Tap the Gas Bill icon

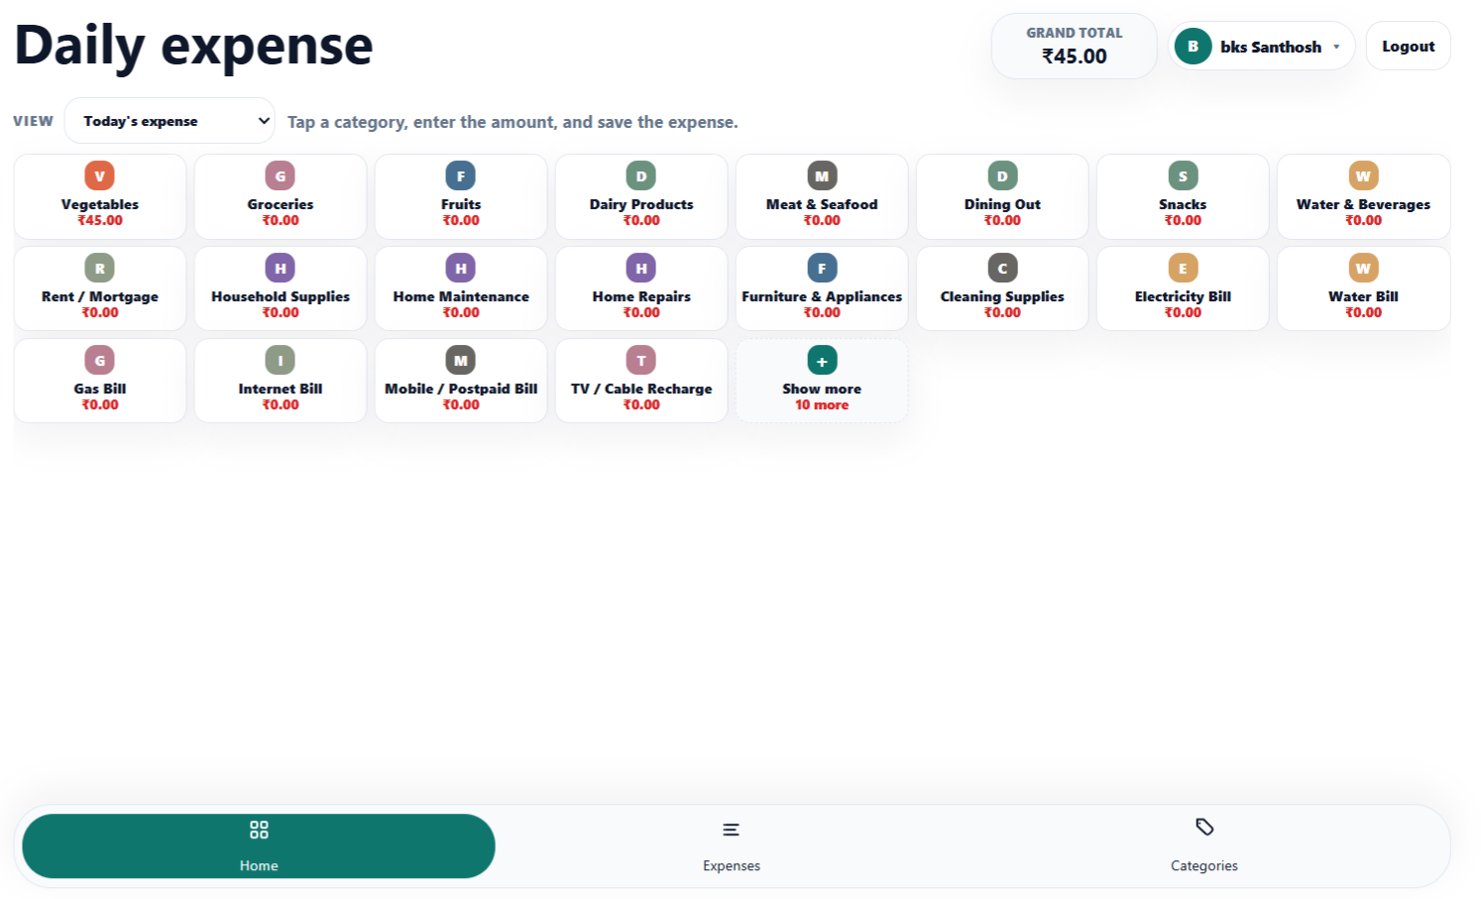pos(99,360)
